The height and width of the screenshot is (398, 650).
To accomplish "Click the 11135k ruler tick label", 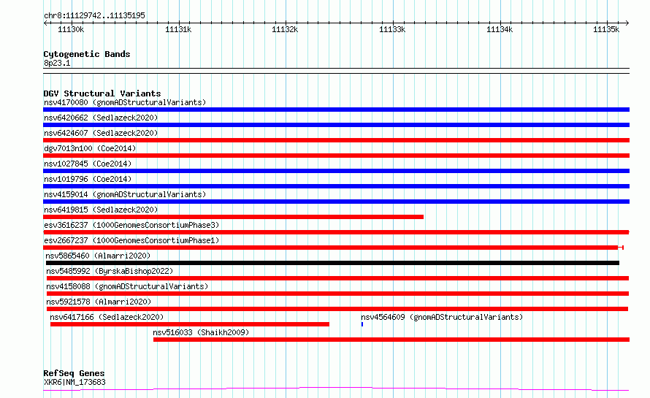I will coord(606,29).
